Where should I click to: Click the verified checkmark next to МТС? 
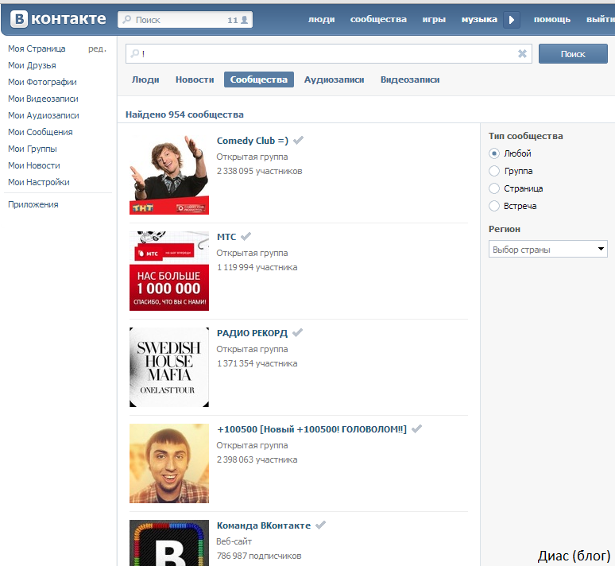click(246, 236)
